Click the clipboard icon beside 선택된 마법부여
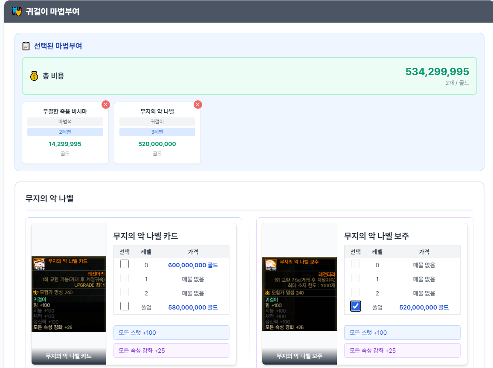The image size is (493, 368). pyautogui.click(x=26, y=46)
